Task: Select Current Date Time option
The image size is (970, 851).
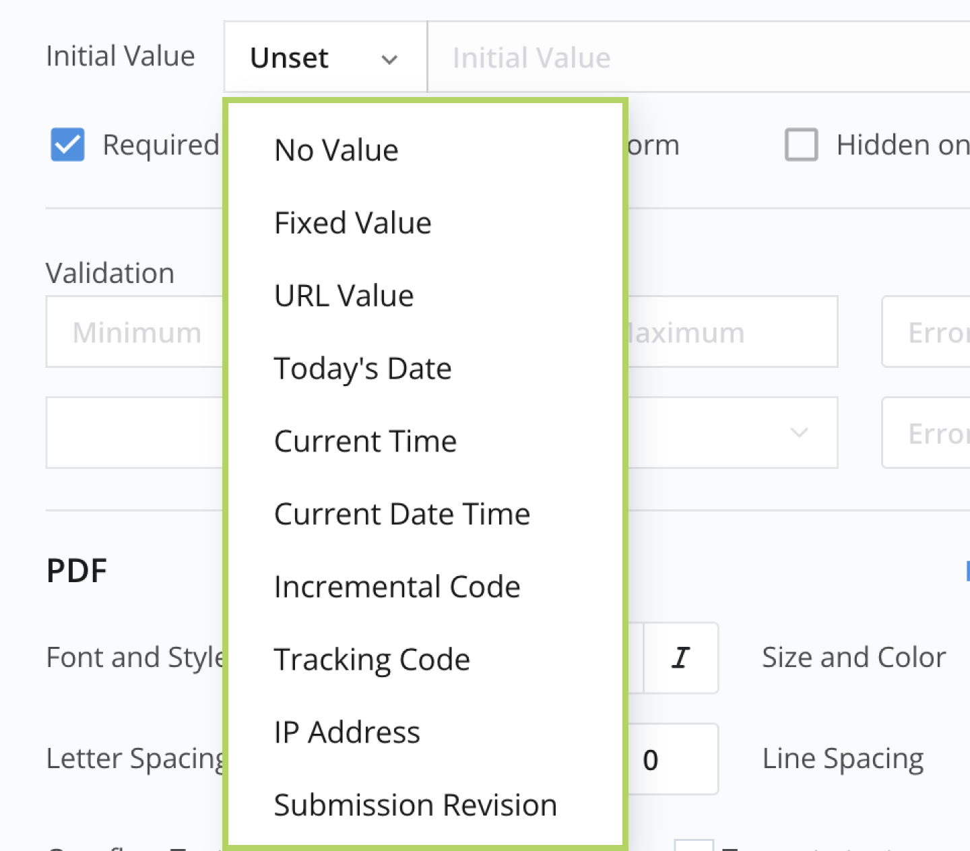Action: (402, 514)
